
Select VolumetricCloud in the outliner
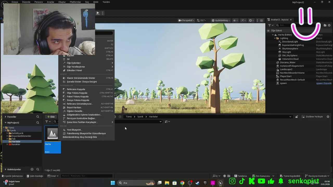click(x=290, y=59)
